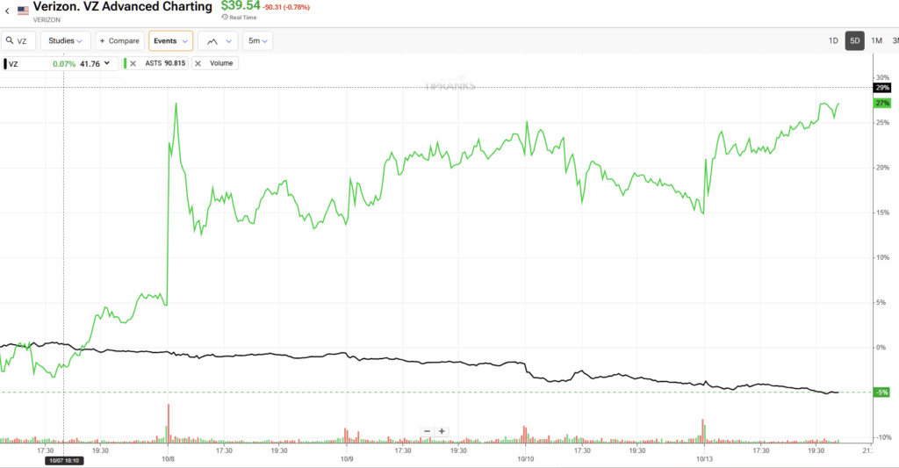
Task: Expand the Events dropdown
Action: (x=169, y=41)
